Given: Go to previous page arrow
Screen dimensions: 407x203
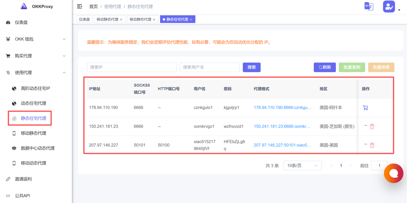Looking at the screenshot, I should (x=331, y=166).
